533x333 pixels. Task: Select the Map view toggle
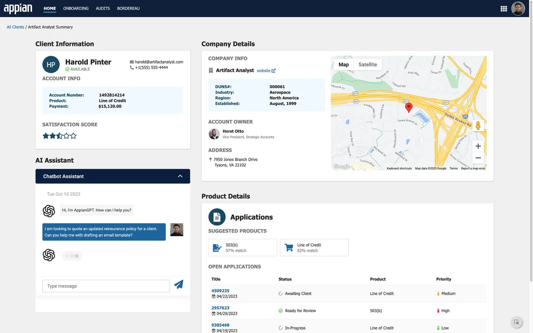[343, 64]
